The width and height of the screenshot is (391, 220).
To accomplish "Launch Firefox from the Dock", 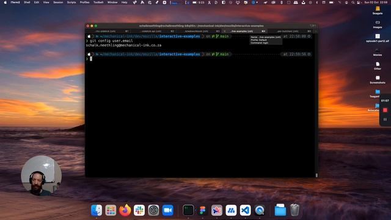I will coord(125,210).
